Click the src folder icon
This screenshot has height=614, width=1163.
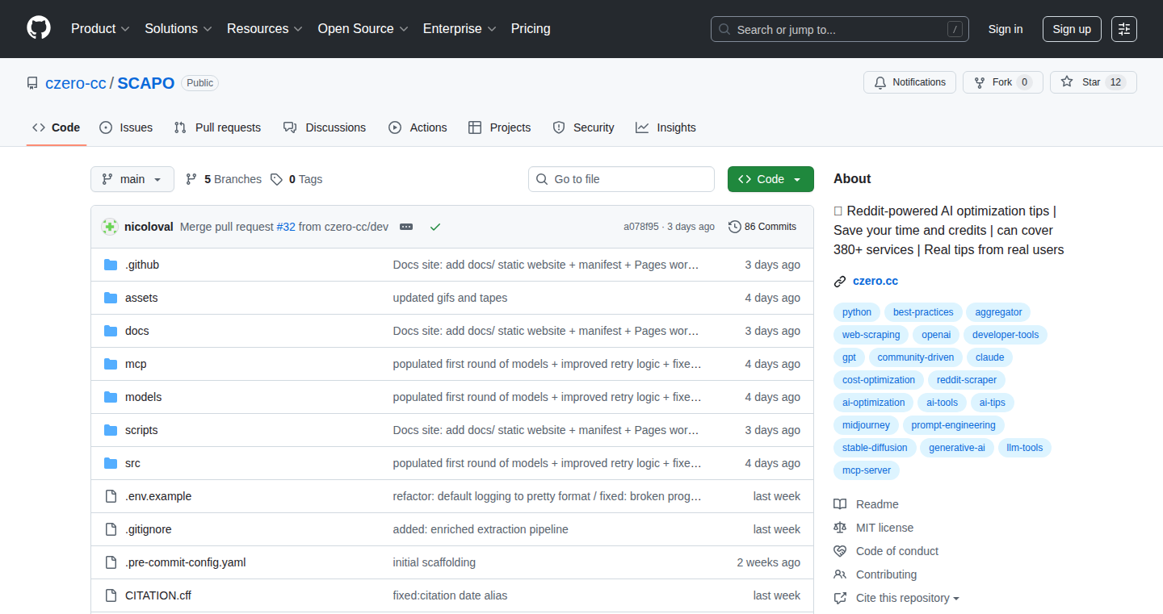point(111,463)
